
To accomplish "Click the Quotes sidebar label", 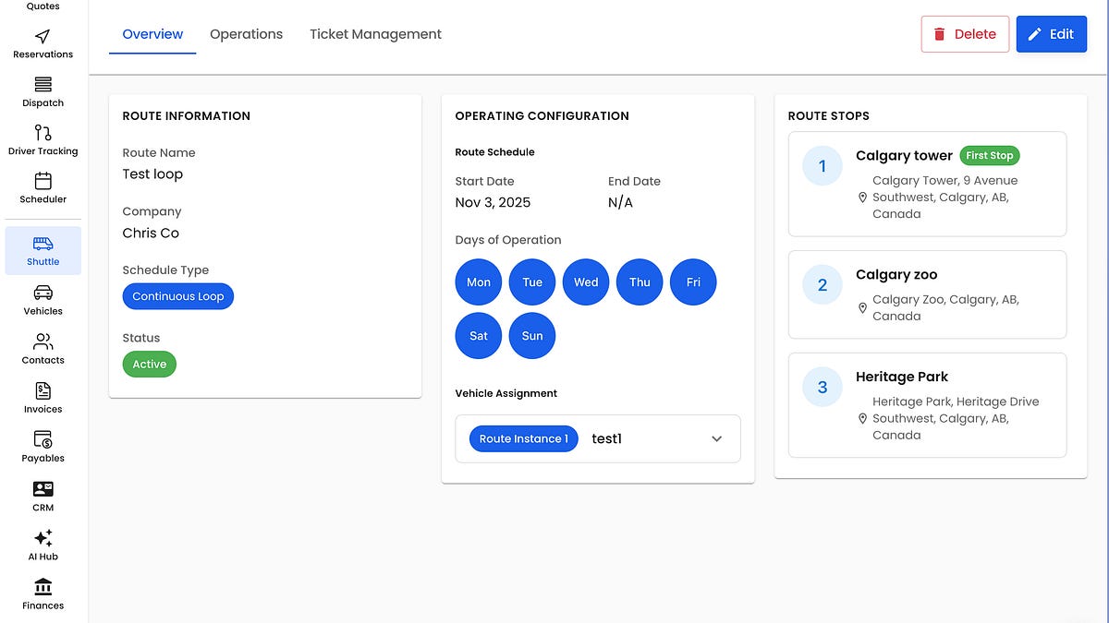I will 43,6.
